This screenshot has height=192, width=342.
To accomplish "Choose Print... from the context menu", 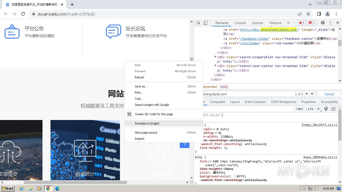I will coord(164,93).
